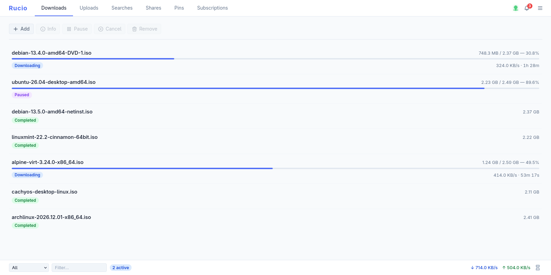The height and width of the screenshot is (275, 551).
Task: Click the Paused status badge
Action: (22, 95)
